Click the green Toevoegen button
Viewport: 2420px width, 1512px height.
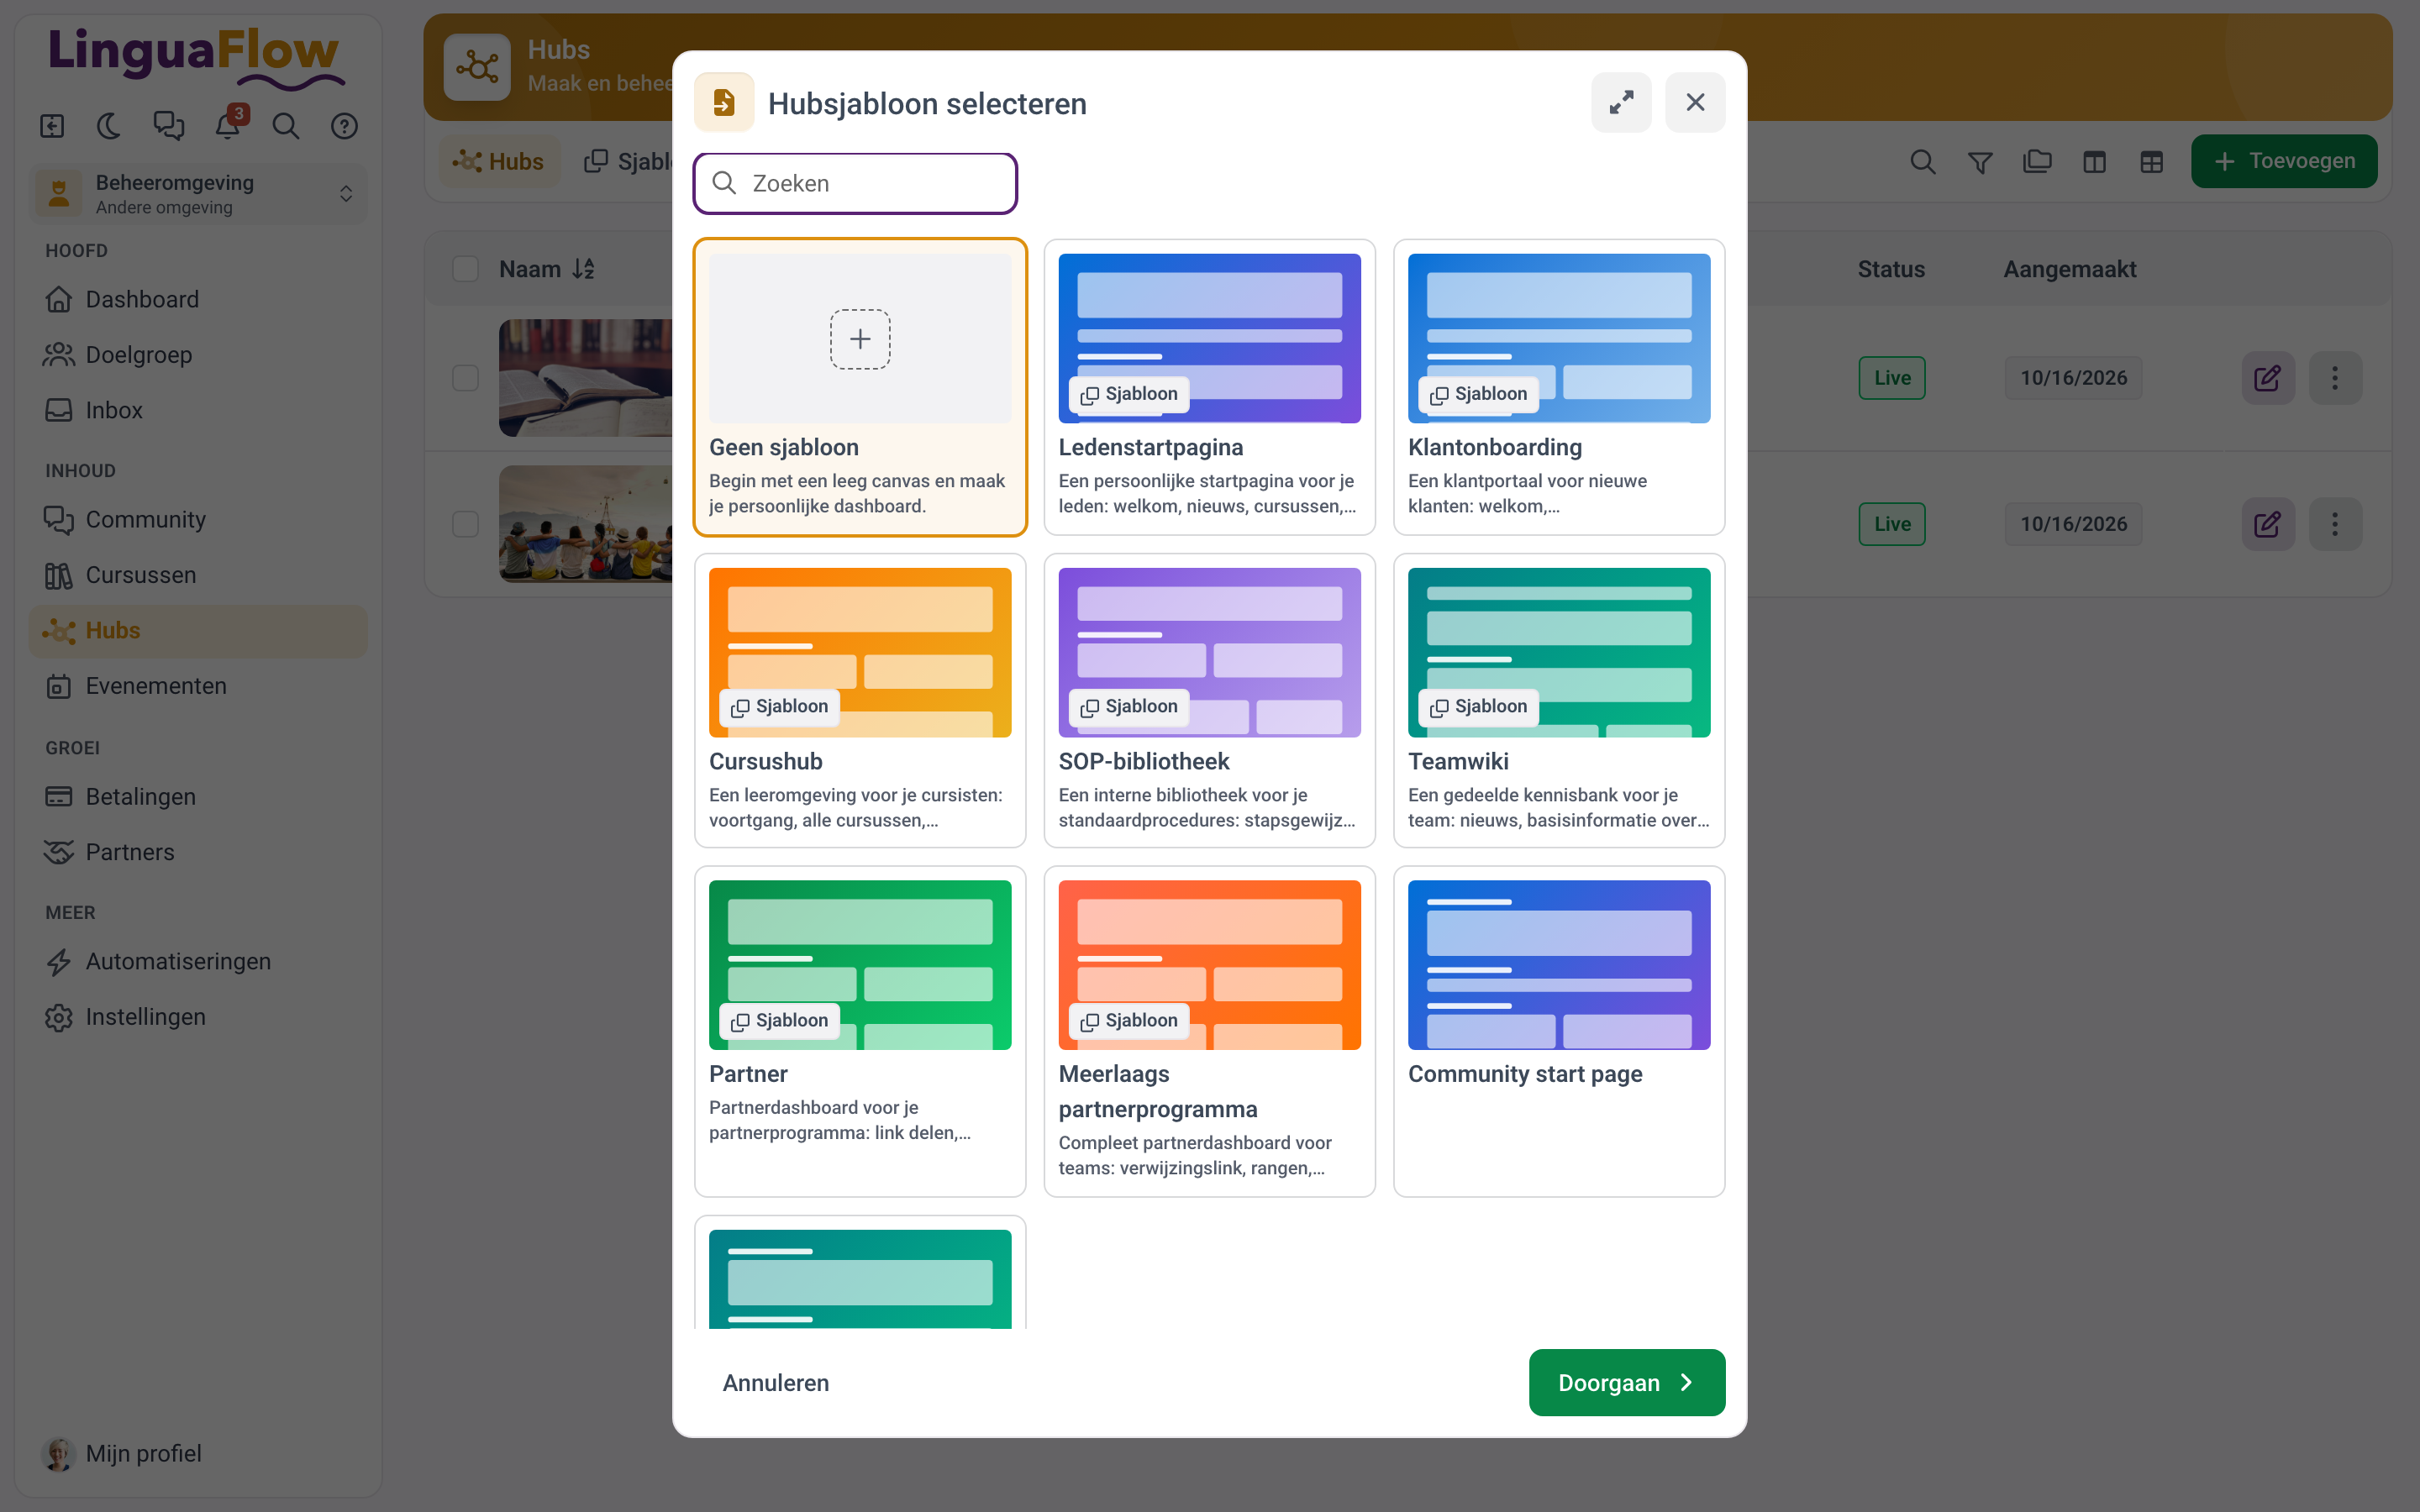pyautogui.click(x=2283, y=161)
